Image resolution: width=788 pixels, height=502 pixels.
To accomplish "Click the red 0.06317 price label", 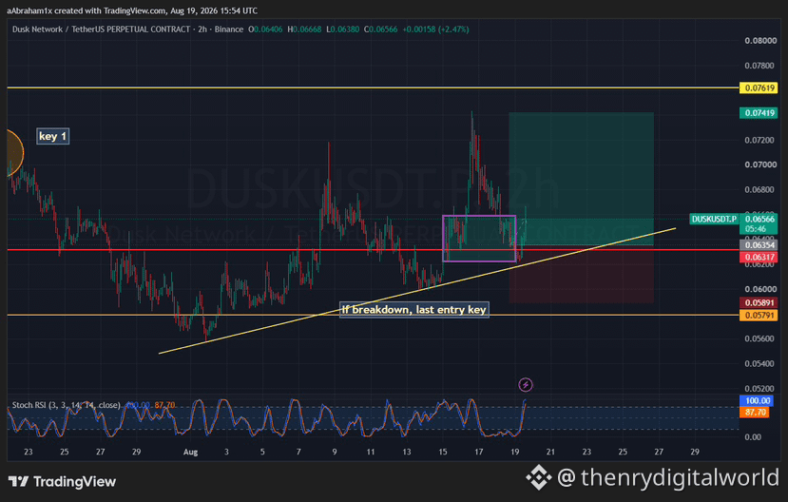I will (x=759, y=258).
